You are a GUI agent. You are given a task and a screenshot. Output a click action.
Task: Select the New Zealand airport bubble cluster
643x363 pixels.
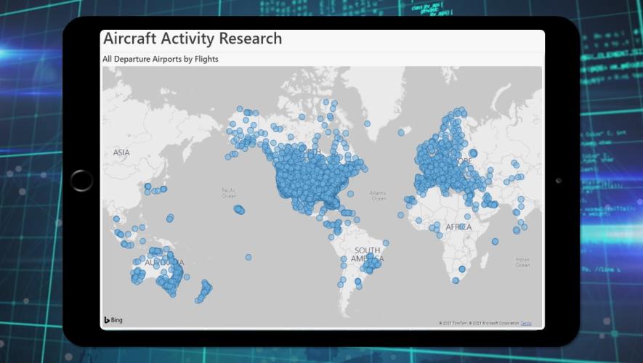(x=204, y=291)
